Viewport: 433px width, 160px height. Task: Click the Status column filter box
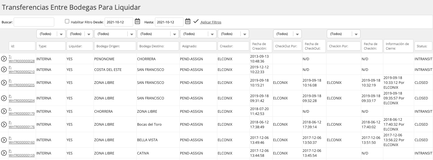pyautogui.click(x=423, y=46)
